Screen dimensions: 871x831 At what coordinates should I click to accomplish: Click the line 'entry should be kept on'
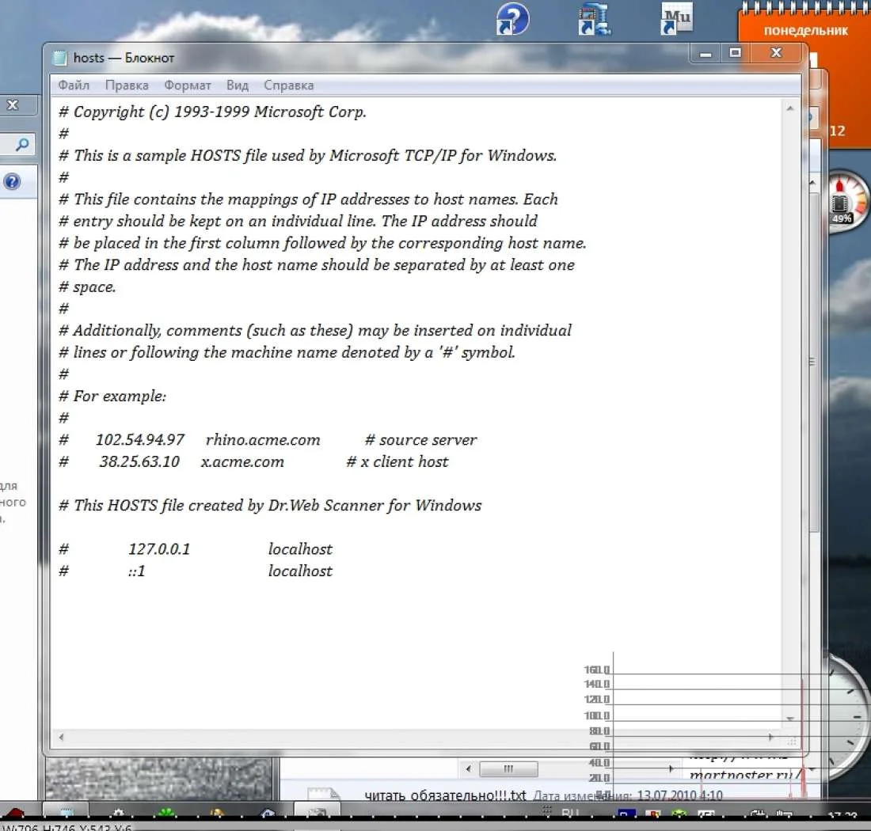pos(299,221)
